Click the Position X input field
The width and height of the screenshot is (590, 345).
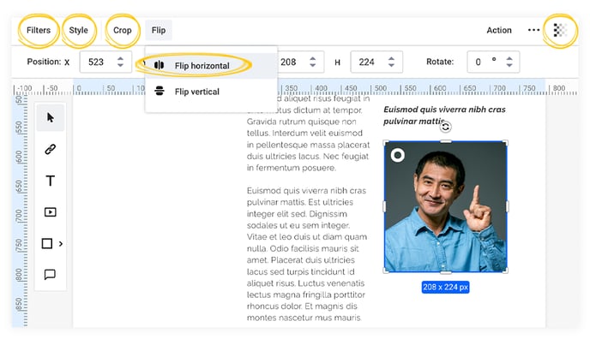coord(105,62)
